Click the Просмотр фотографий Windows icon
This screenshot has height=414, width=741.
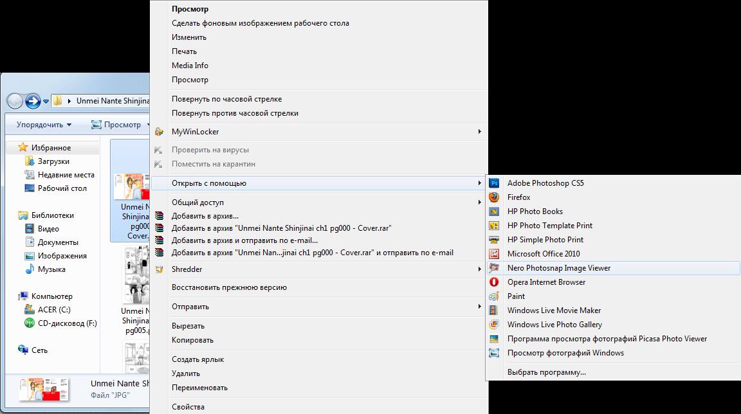click(x=494, y=353)
